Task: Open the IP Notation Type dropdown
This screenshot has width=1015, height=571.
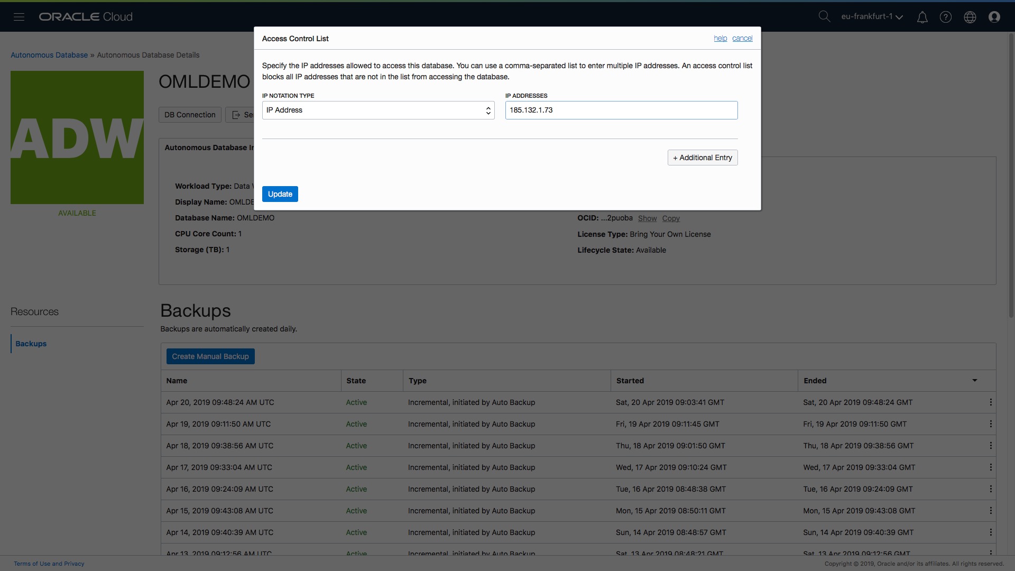Action: (378, 110)
